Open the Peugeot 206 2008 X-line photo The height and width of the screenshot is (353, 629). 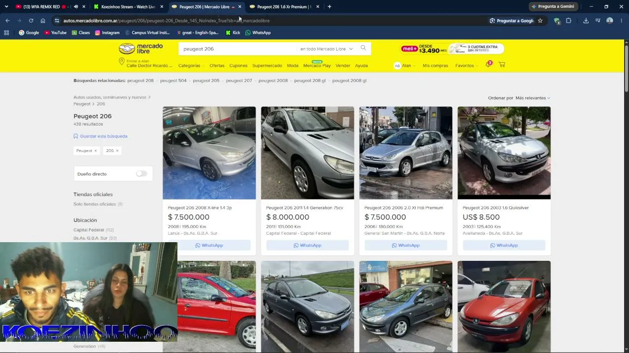click(209, 153)
